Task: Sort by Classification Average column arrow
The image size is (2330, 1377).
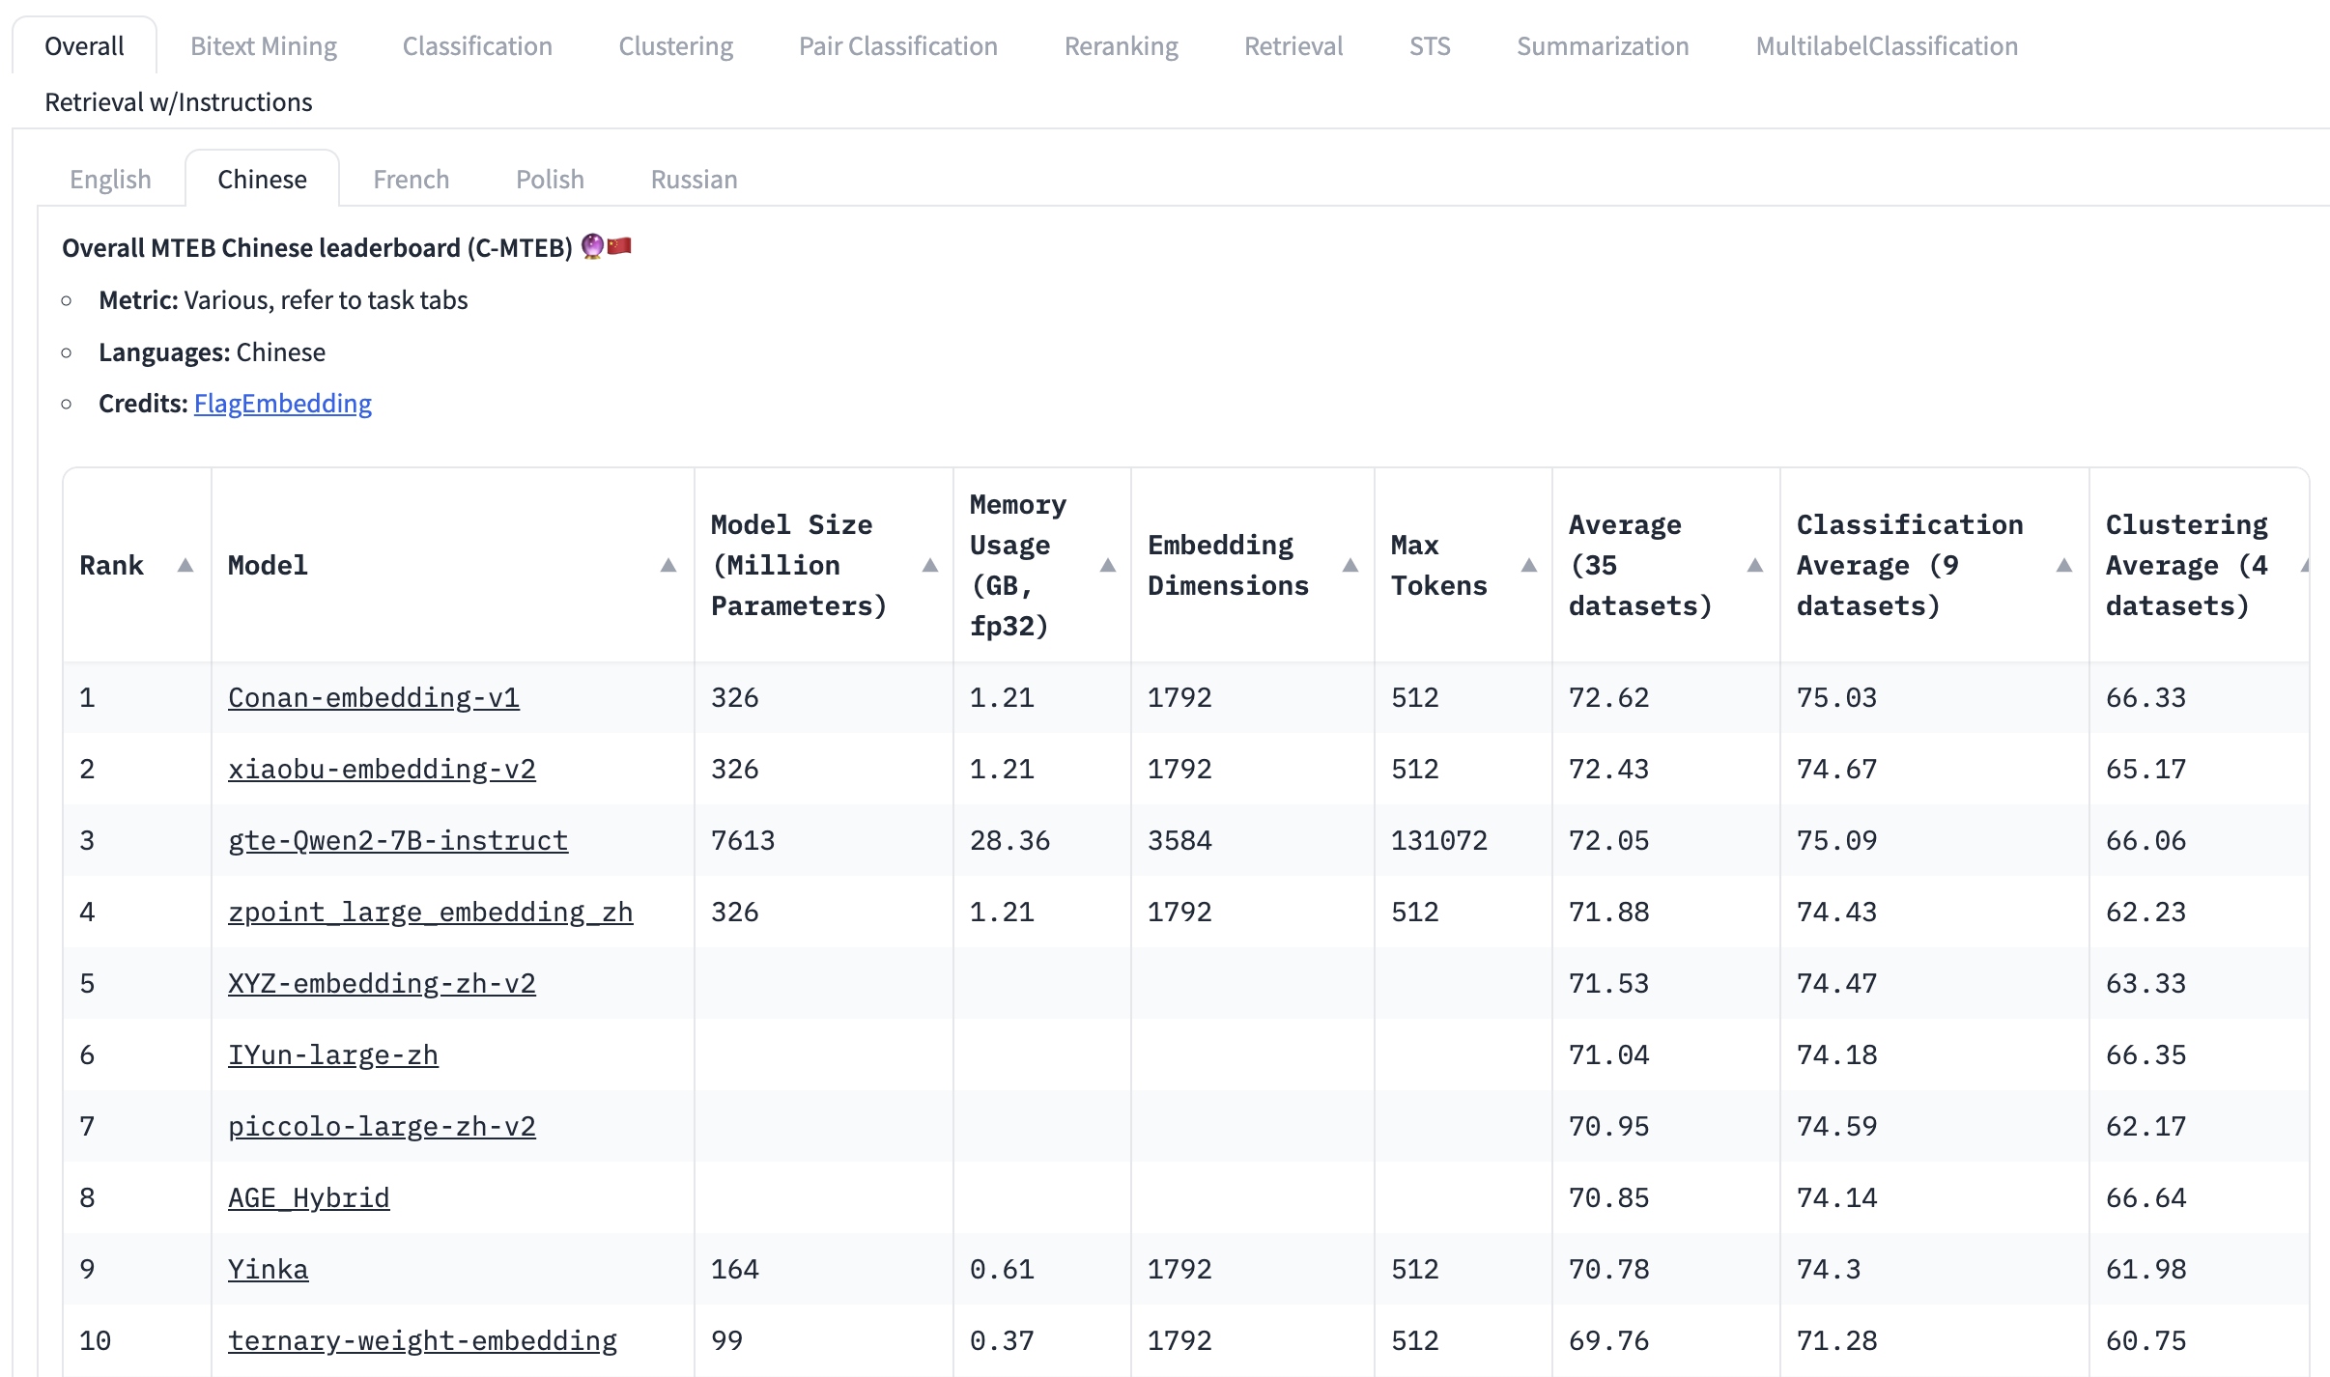Action: click(2063, 566)
